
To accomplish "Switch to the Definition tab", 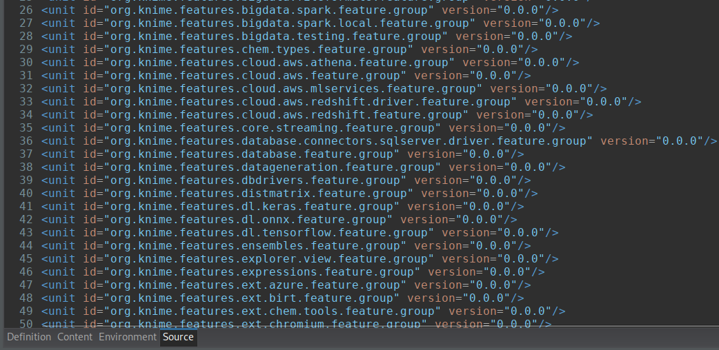I will (x=29, y=337).
